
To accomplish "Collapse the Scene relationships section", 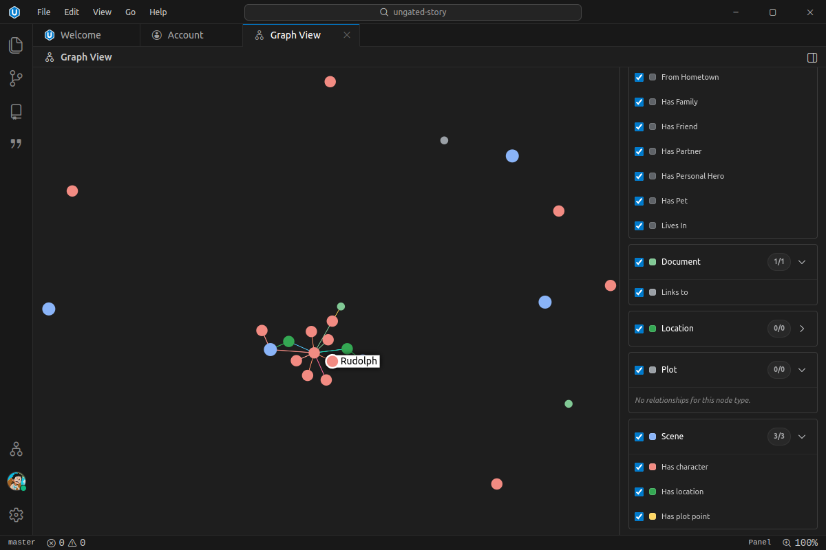I will 801,436.
